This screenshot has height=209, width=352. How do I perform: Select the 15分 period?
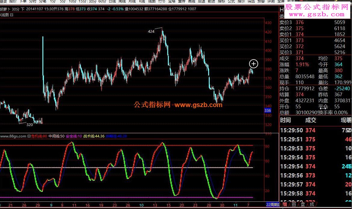tap(82, 1)
